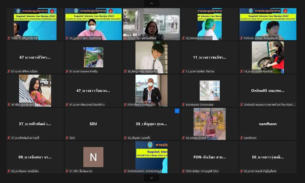Select participant 36's photo with white shirt and tie

pyautogui.click(x=151, y=57)
